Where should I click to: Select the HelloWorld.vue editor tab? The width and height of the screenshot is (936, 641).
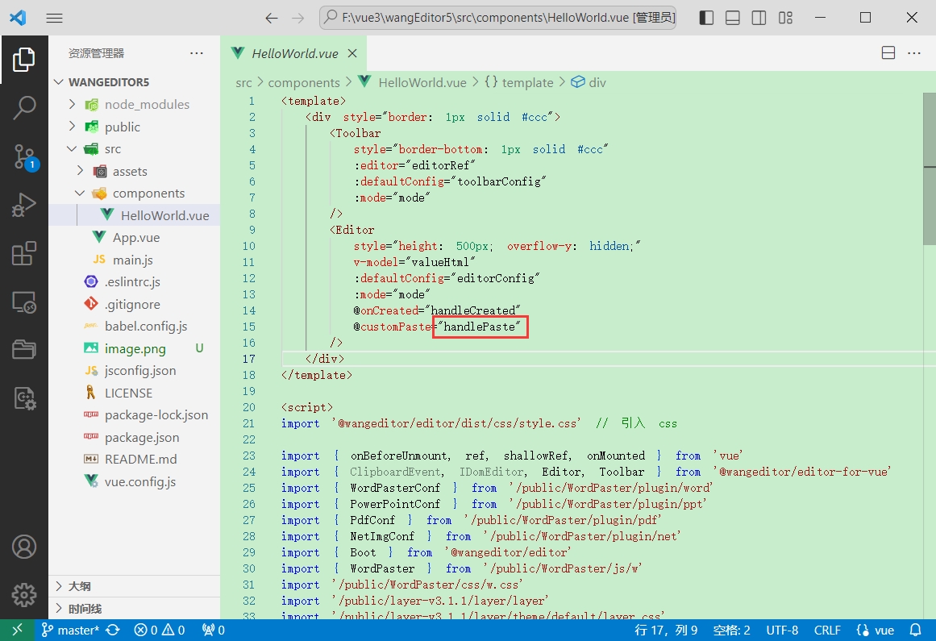click(x=294, y=53)
